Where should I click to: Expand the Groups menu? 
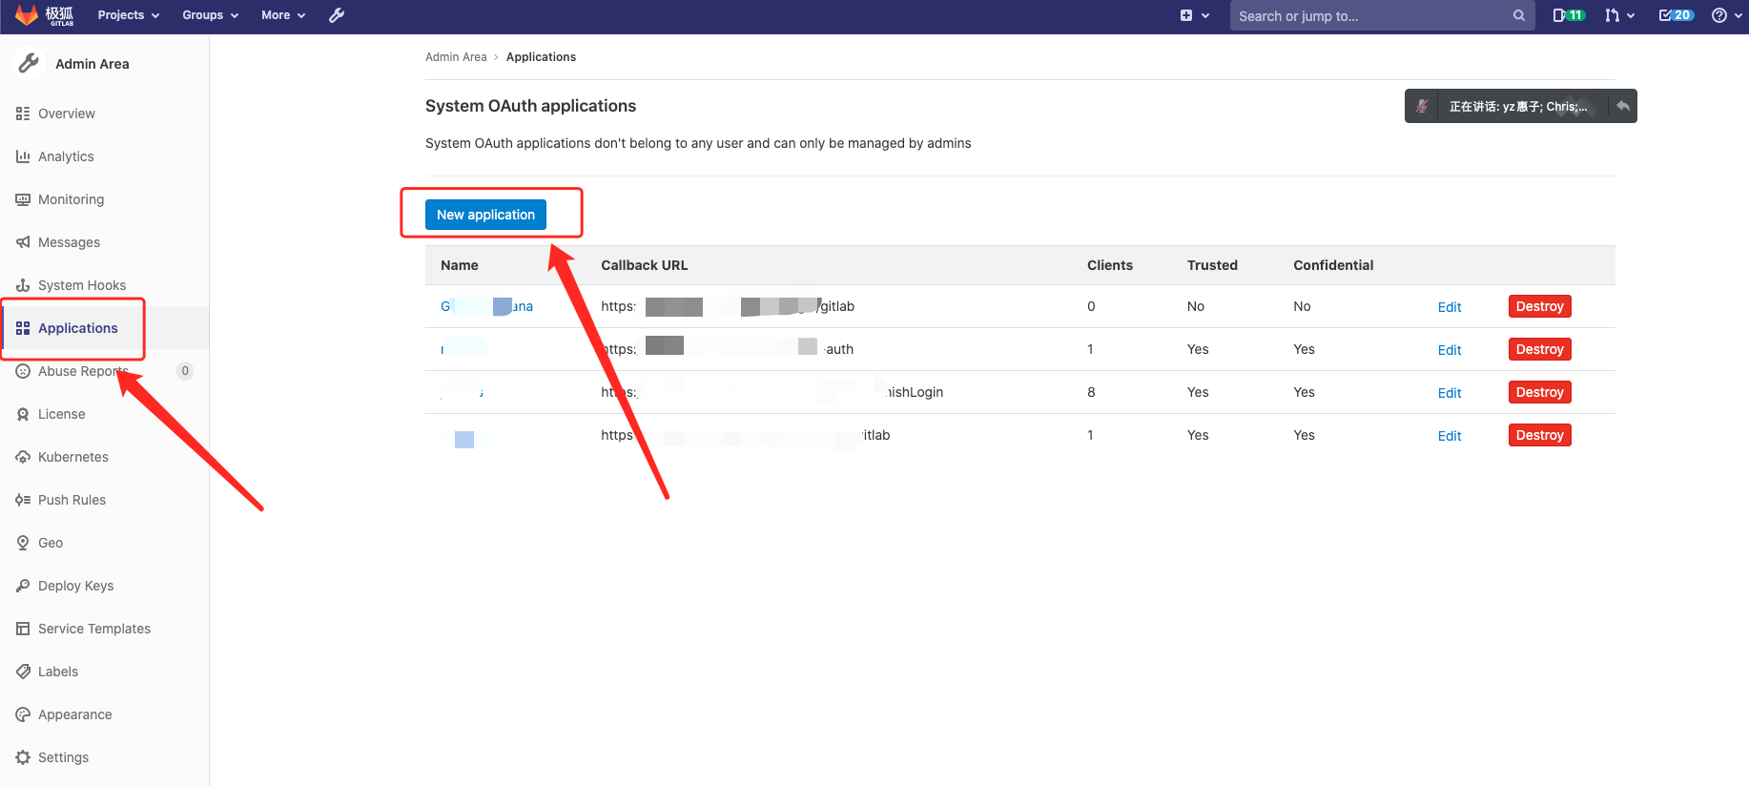tap(211, 15)
